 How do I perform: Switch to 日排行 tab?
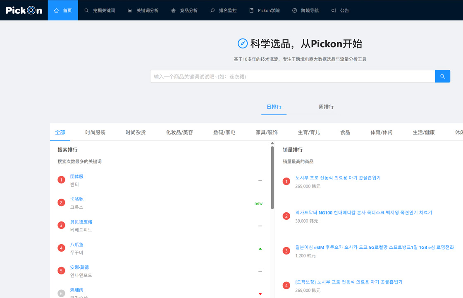[274, 107]
